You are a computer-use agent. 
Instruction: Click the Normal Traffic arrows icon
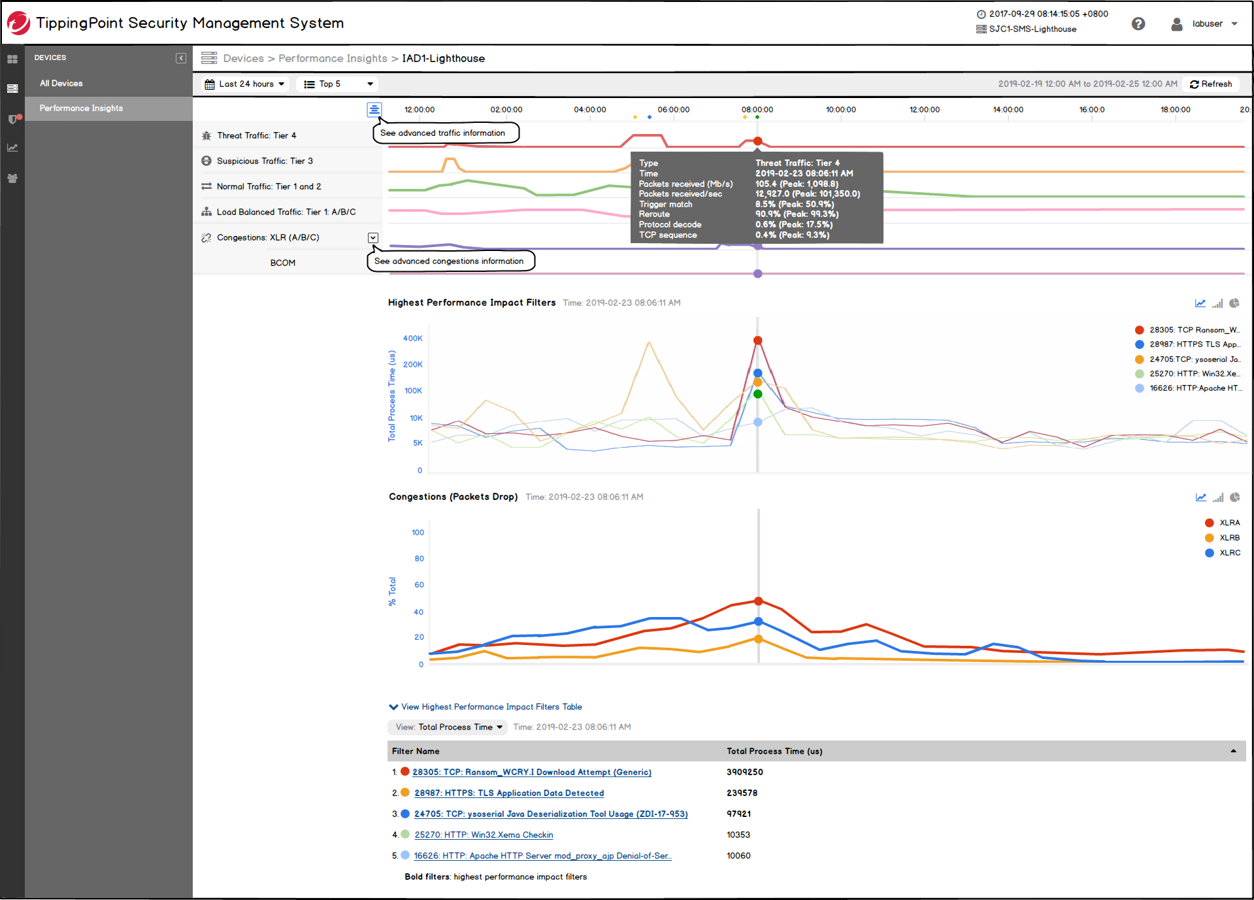point(206,186)
